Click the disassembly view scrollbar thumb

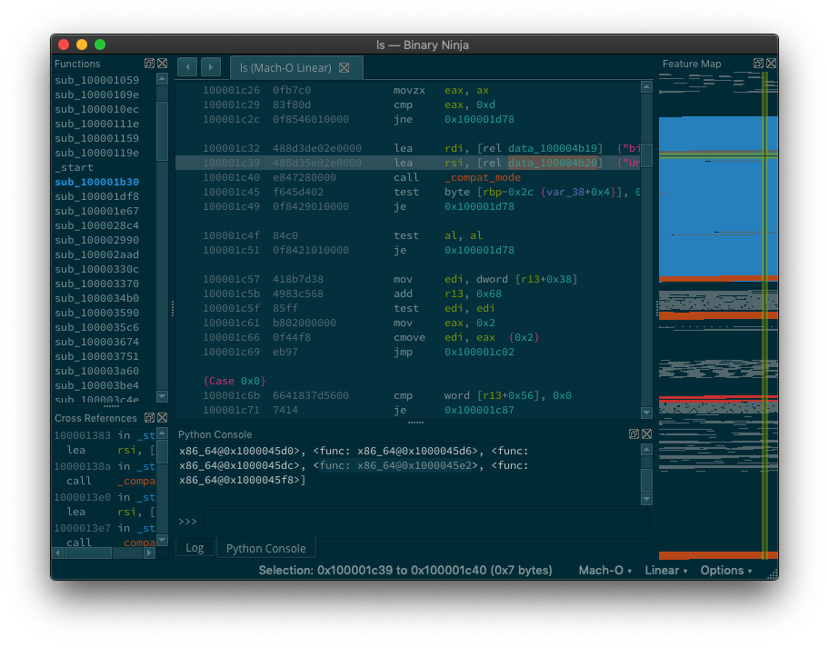pyautogui.click(x=646, y=154)
